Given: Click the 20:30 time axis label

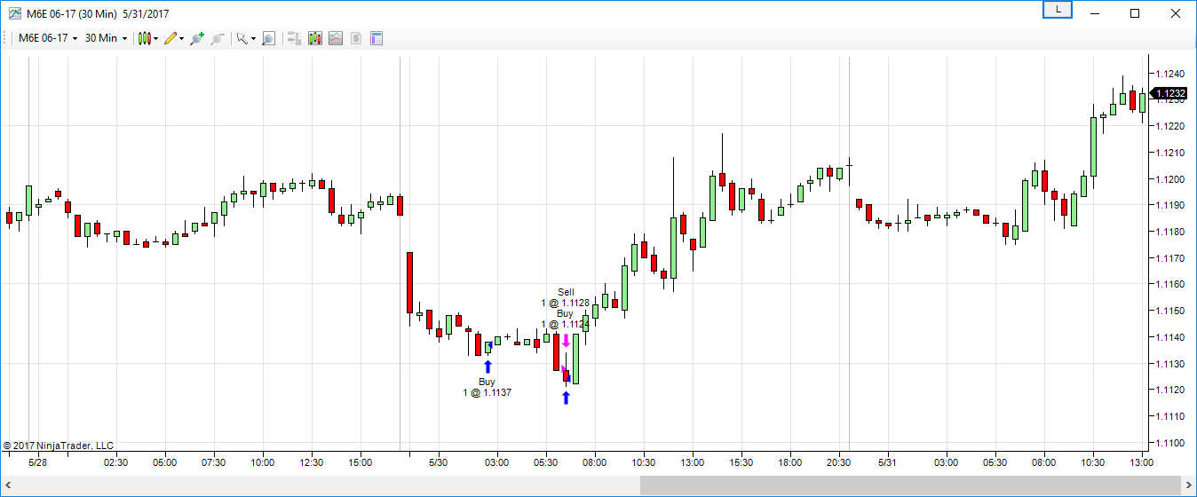Looking at the screenshot, I should click(839, 462).
